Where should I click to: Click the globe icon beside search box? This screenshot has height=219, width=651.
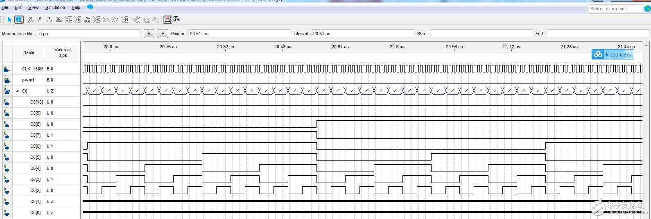[x=647, y=9]
